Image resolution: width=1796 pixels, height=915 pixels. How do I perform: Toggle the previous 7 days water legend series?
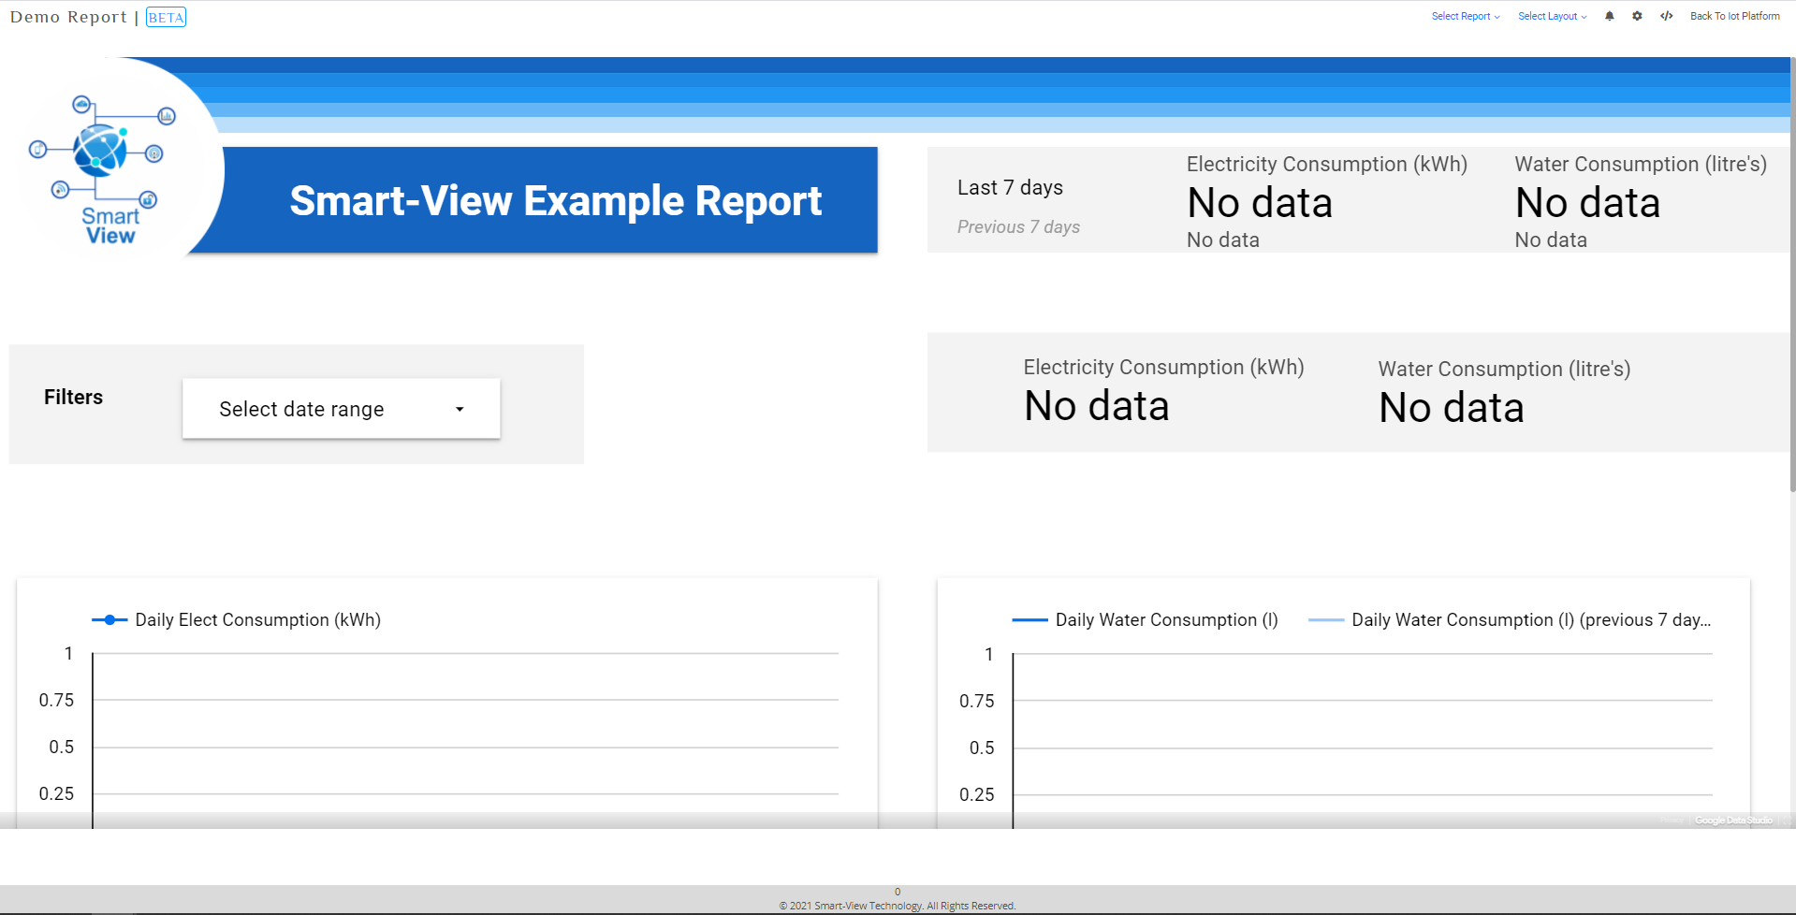pos(1509,619)
